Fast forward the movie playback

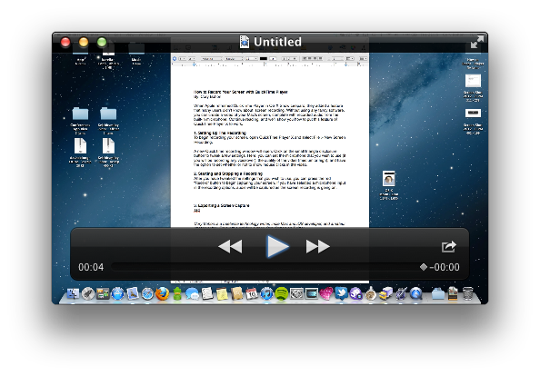point(318,246)
